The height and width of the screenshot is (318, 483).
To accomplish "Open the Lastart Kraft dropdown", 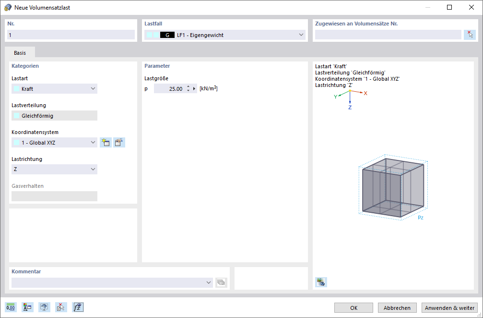I will click(x=93, y=89).
